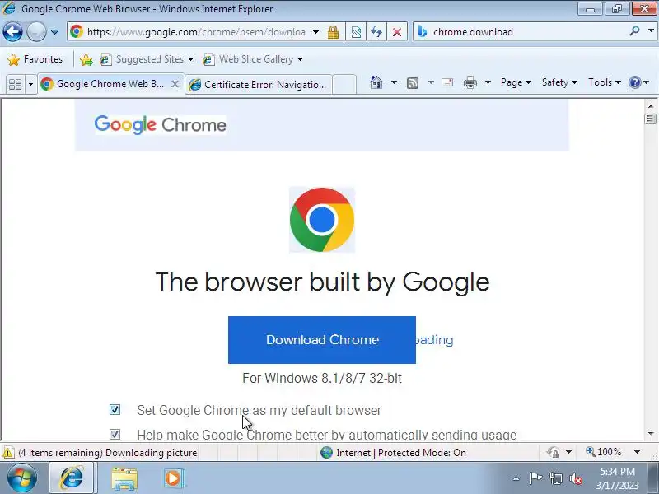The image size is (659, 494).
Task: Expand the zoom level dropdown arrow
Action: 637,452
